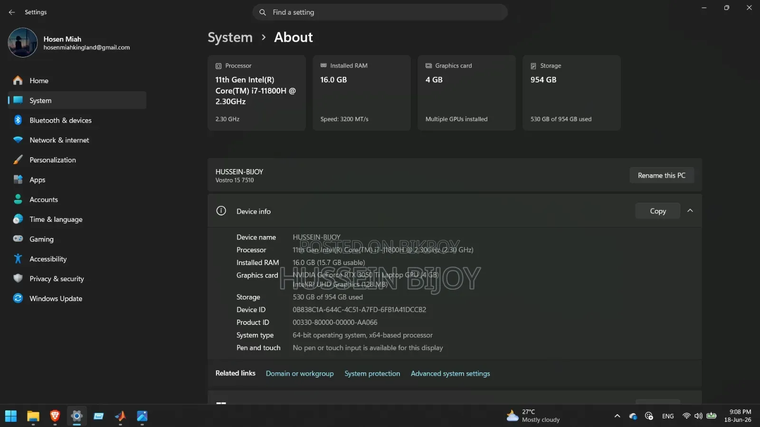
Task: Click the Bluetooth icon in the sidebar
Action: pos(18,120)
